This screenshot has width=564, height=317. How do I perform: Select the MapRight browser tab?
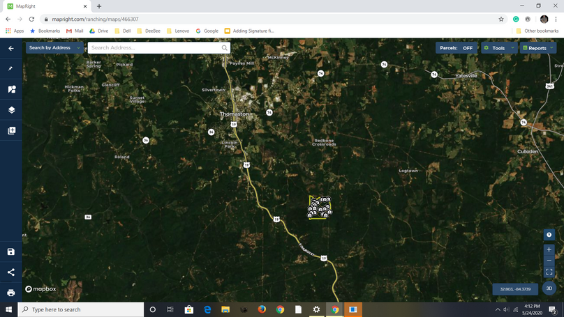(47, 6)
